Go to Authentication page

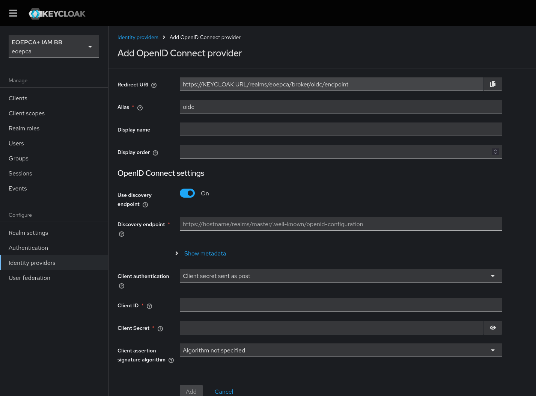(x=54, y=248)
